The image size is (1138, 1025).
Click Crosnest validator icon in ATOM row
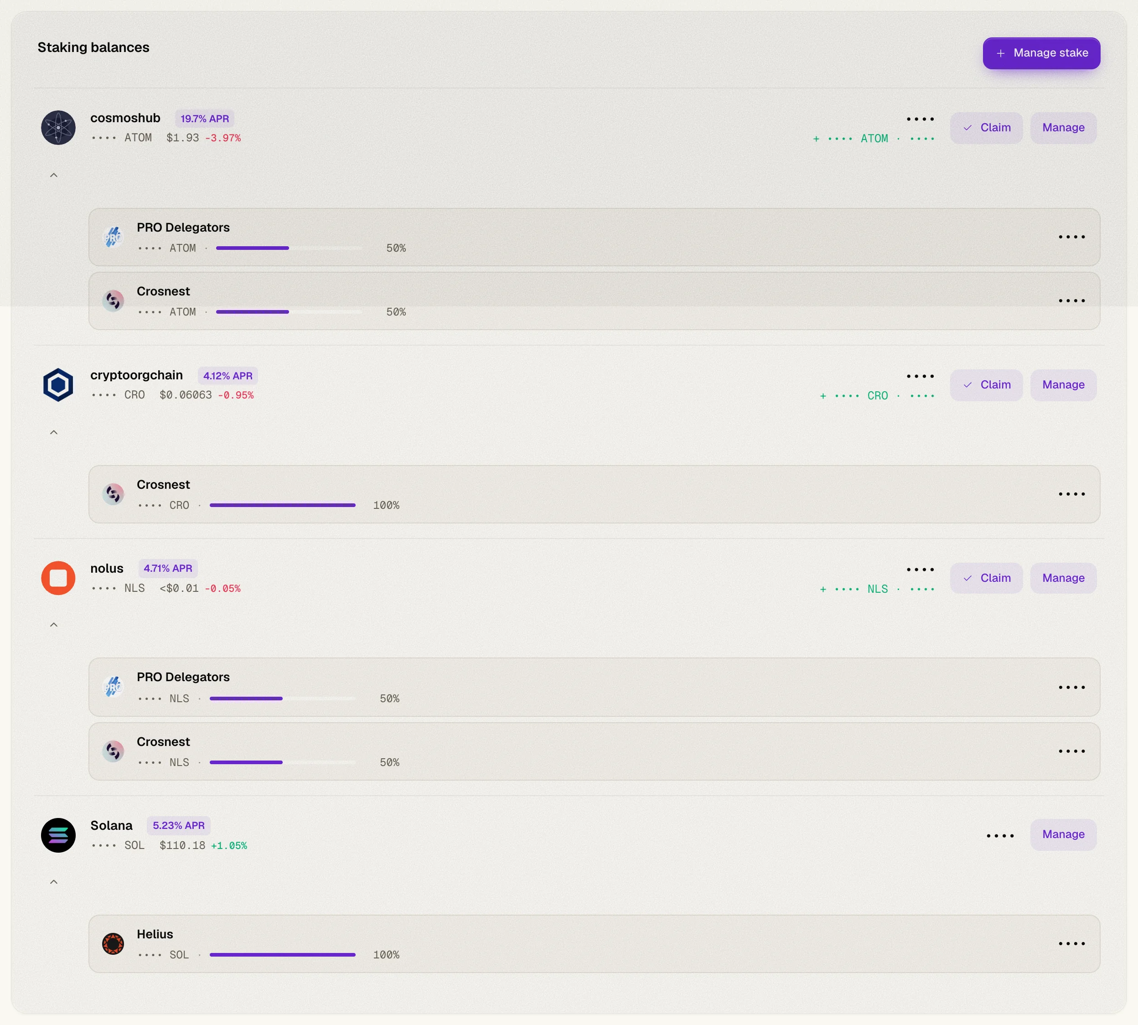(113, 301)
